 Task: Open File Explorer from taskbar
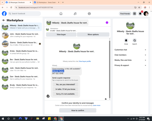(38, 119)
